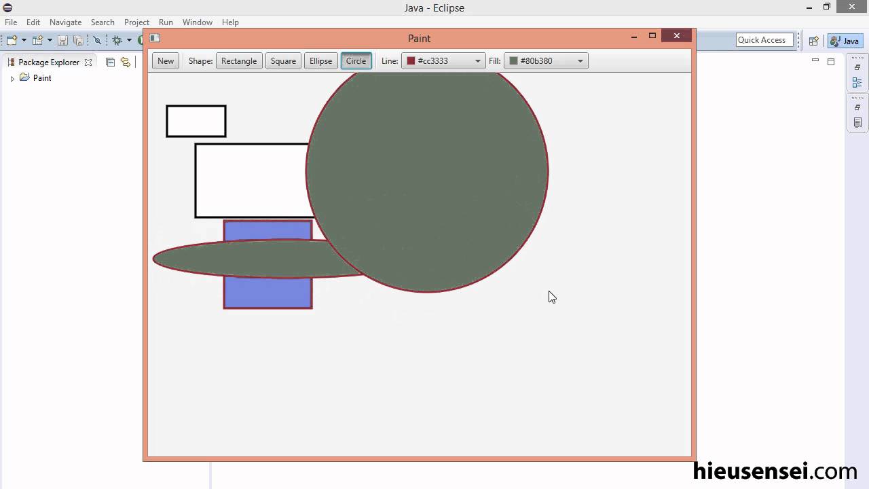The width and height of the screenshot is (869, 489).
Task: Click Collapse All icon in Package Explorer
Action: [x=110, y=62]
